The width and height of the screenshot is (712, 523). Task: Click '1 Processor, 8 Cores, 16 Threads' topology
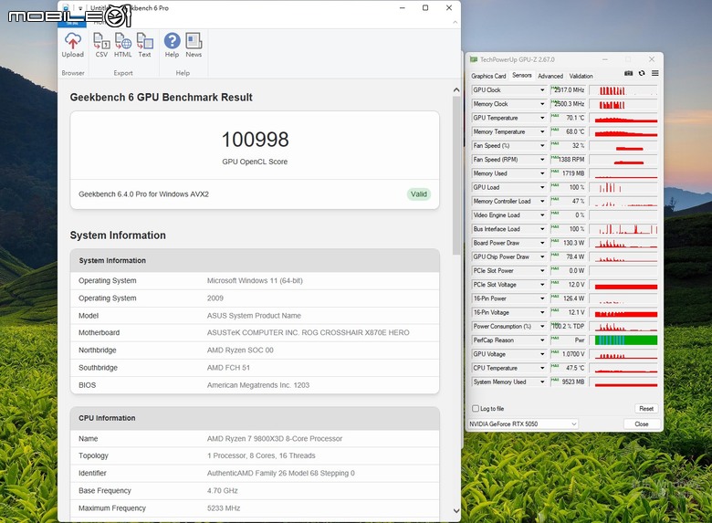261,455
